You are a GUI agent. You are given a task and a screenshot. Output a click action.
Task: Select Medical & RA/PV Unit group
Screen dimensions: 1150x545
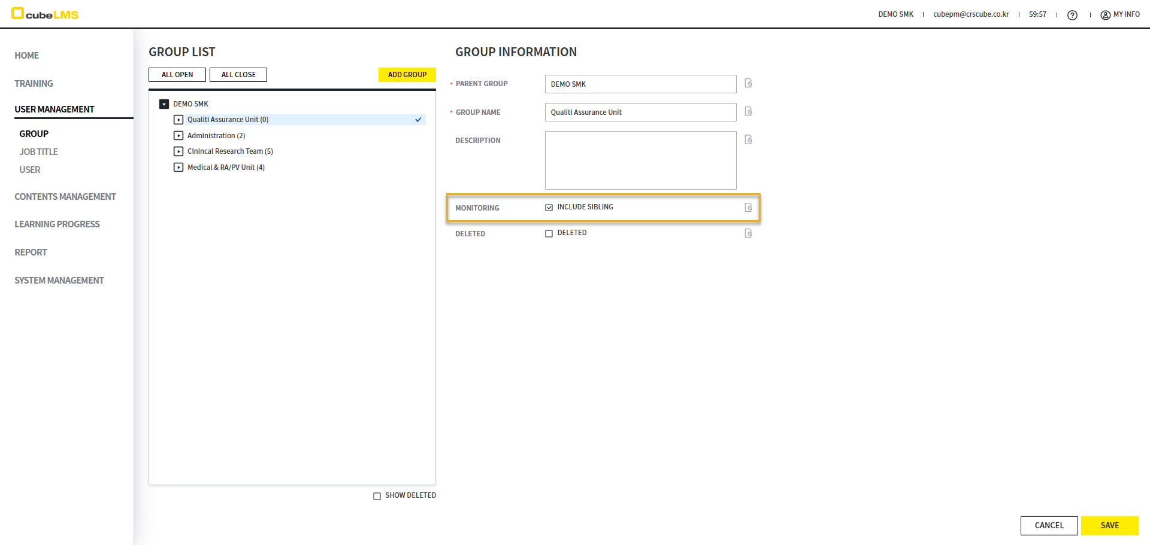pos(226,168)
